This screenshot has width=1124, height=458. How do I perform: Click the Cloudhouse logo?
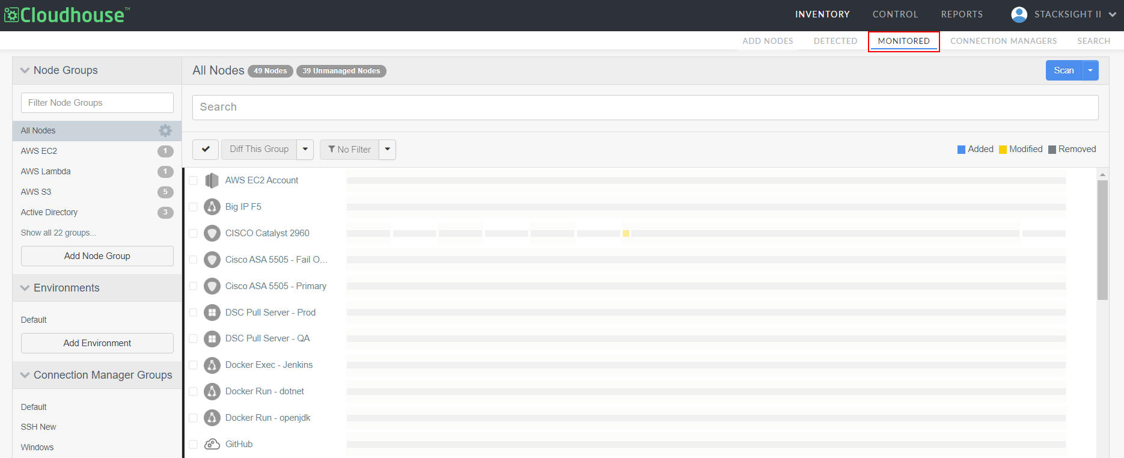67,14
